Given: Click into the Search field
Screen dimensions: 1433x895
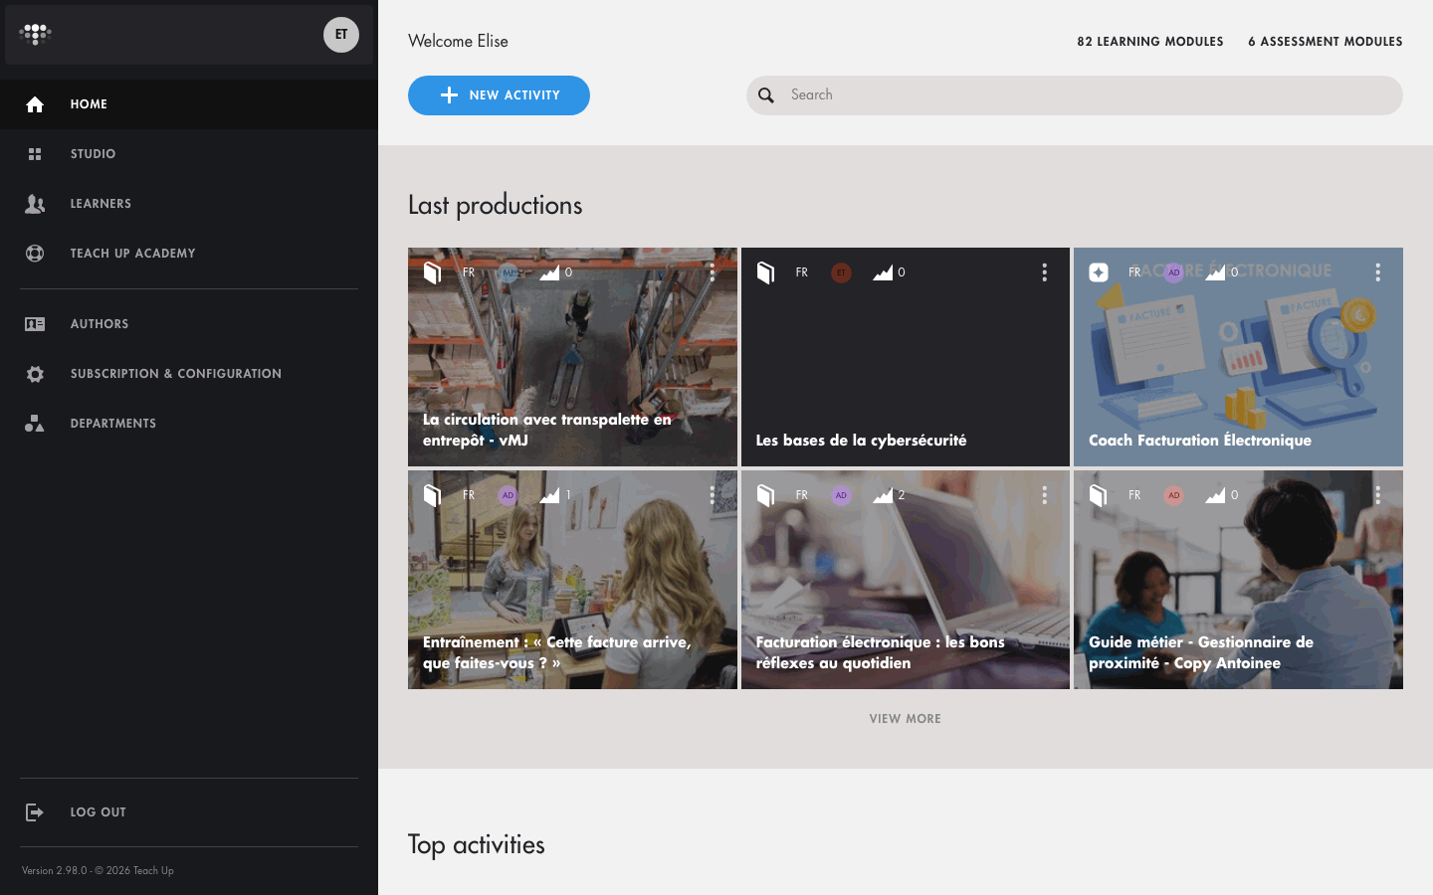Looking at the screenshot, I should pyautogui.click(x=1075, y=95).
